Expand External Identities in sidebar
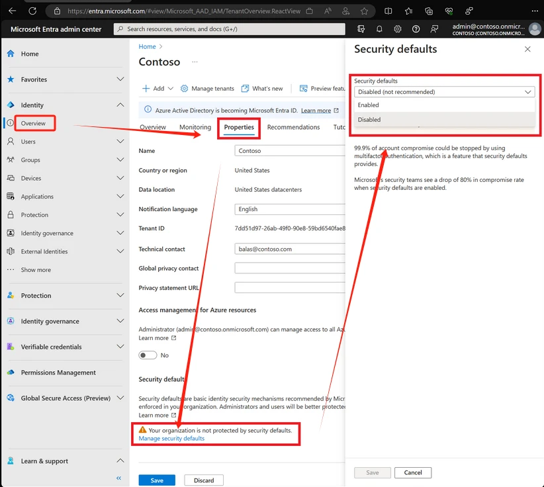This screenshot has height=487, width=544. pyautogui.click(x=120, y=251)
